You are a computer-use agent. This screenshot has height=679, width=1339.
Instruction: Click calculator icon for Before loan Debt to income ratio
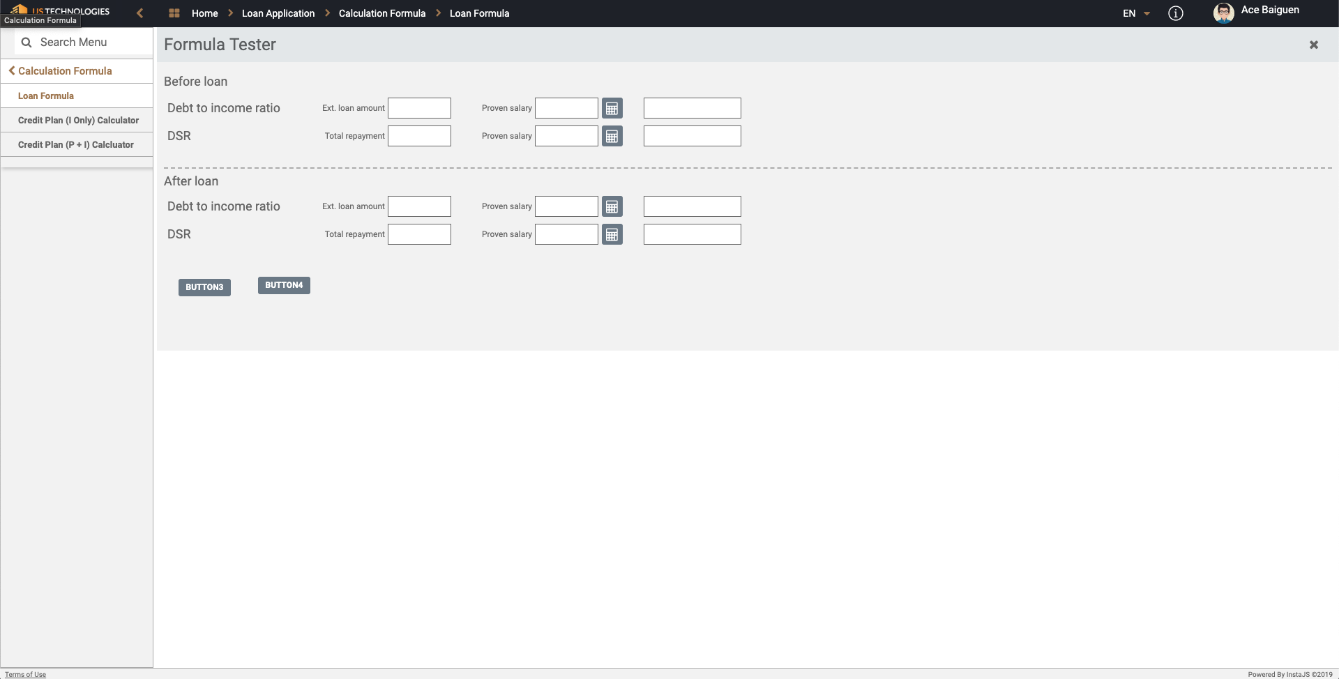pos(612,108)
